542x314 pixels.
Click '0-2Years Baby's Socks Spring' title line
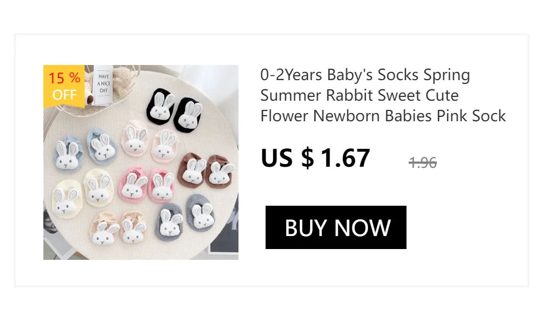[365, 75]
